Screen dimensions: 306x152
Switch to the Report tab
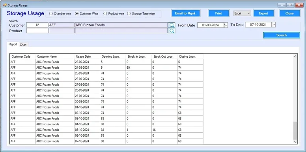[x=13, y=44]
